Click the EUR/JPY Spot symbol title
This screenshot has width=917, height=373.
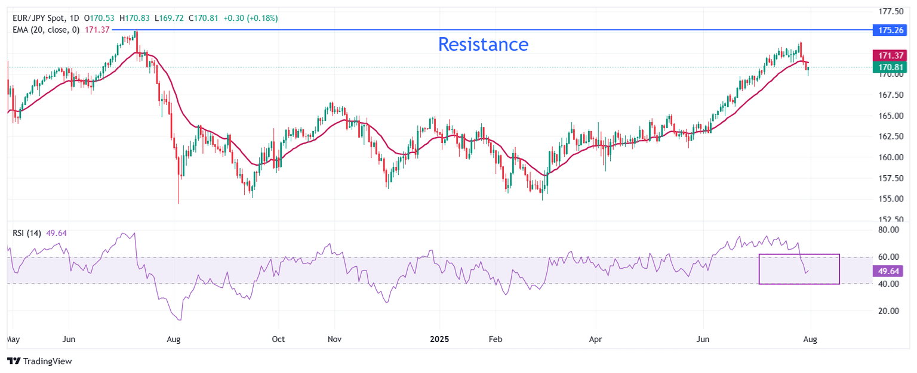(36, 18)
